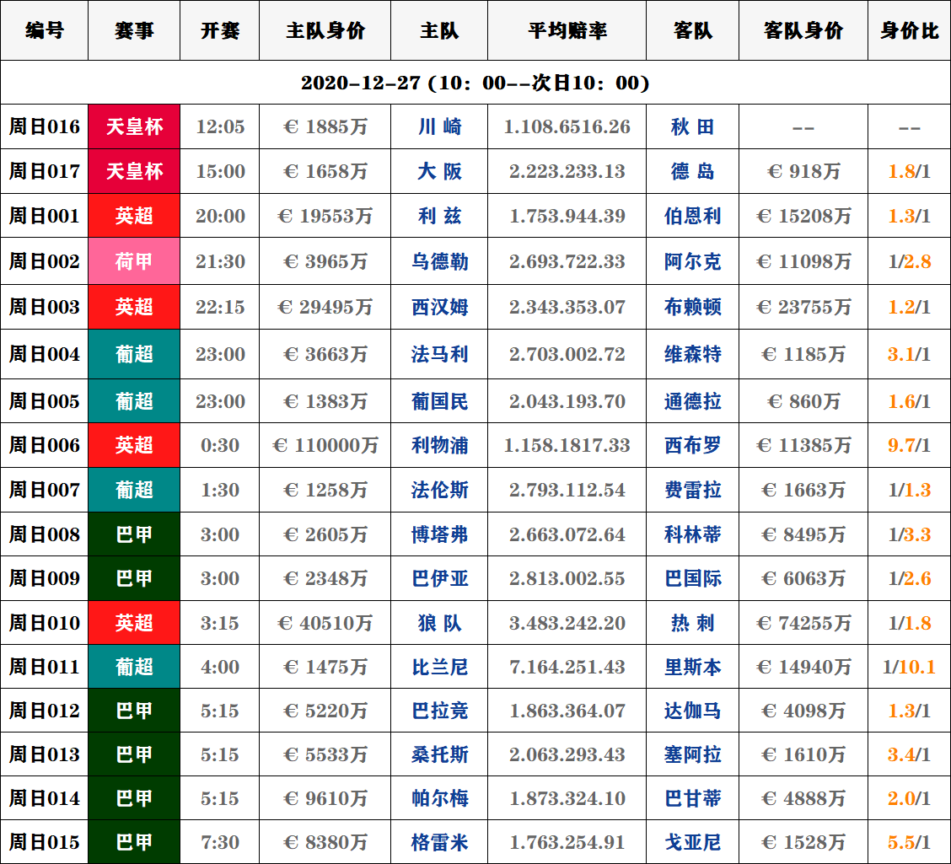951x864 pixels.
Task: Select value ratio 9.7/1 cell
Action: [909, 445]
